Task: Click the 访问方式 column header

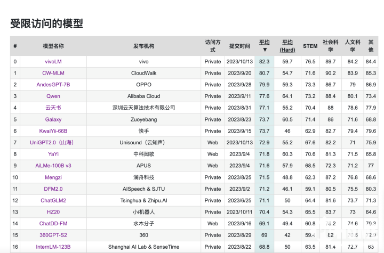Action: [x=213, y=46]
